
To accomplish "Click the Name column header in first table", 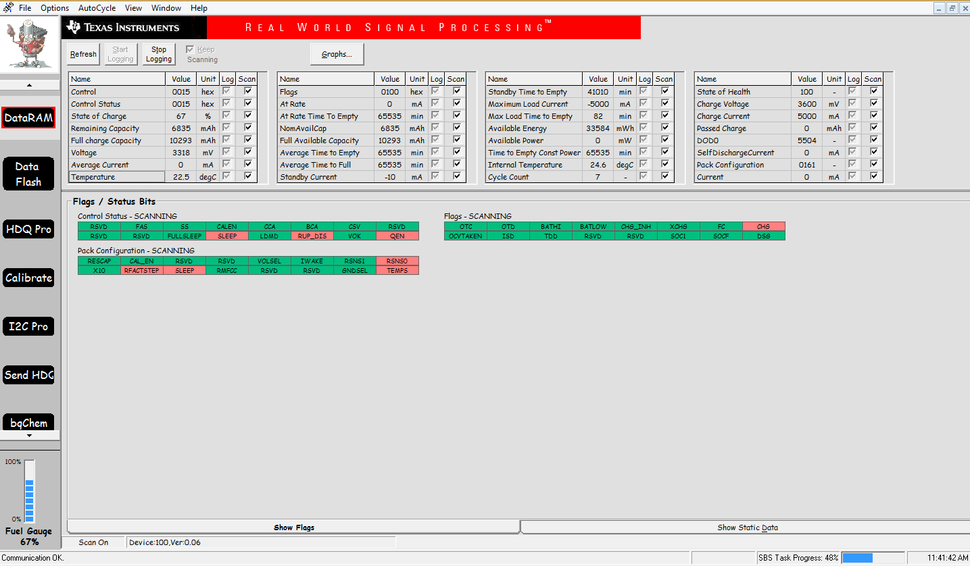I will tap(117, 79).
